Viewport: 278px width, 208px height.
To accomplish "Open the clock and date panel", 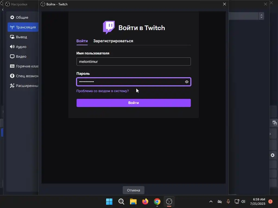I will [258, 201].
